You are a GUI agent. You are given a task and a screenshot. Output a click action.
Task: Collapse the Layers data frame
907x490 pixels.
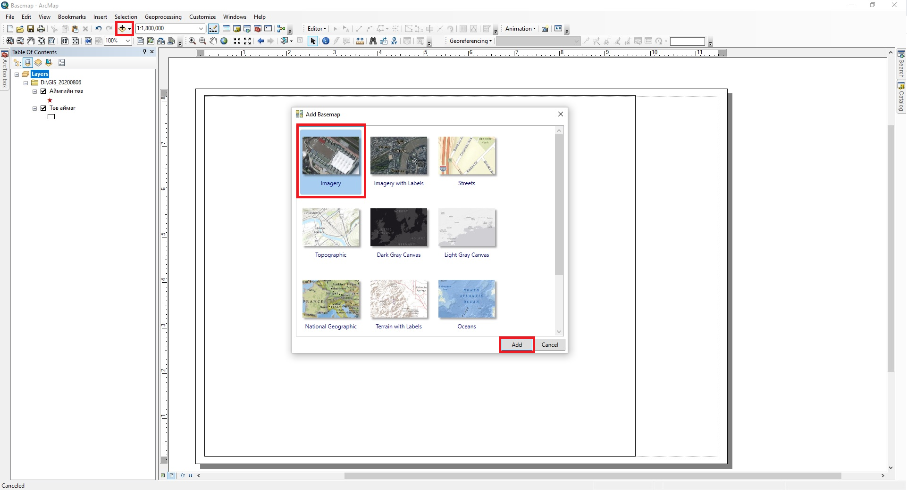[17, 74]
